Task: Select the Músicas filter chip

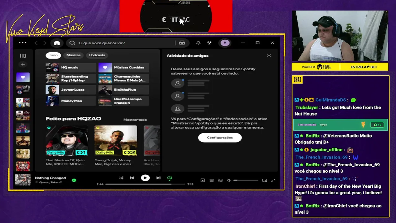Action: 73,55
